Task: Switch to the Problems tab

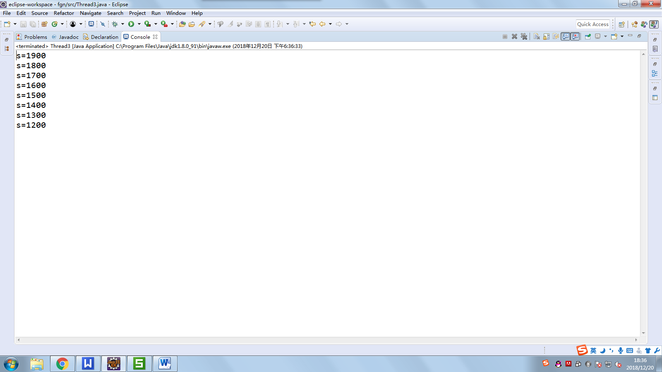Action: (31, 37)
